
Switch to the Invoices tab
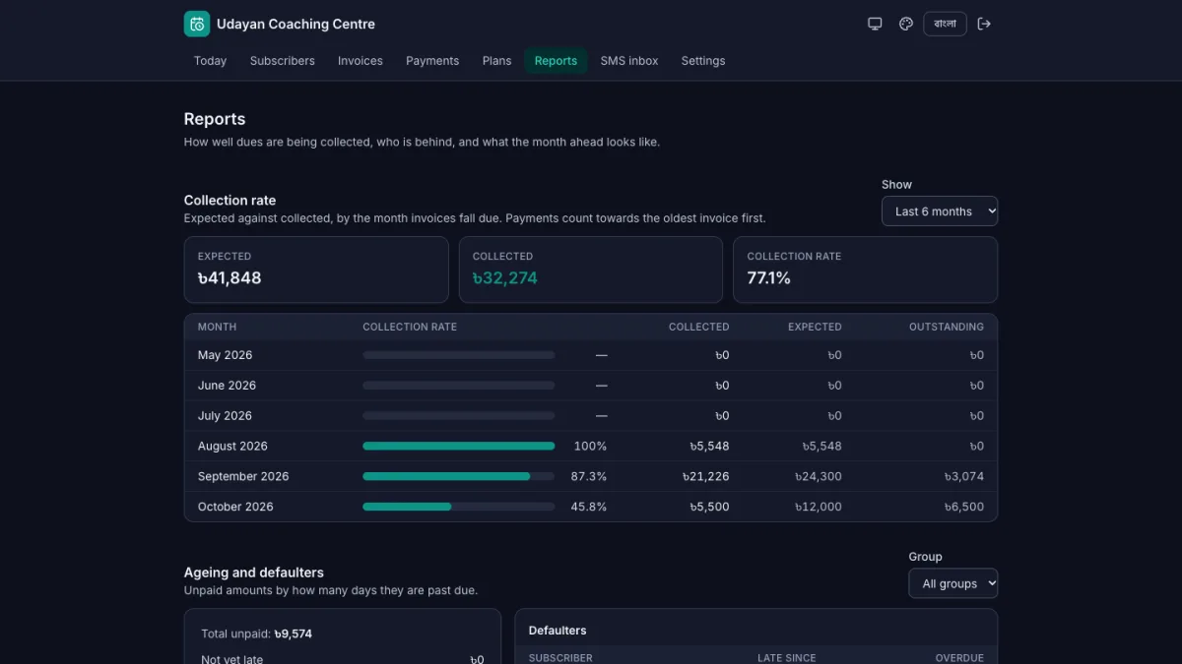click(x=361, y=61)
